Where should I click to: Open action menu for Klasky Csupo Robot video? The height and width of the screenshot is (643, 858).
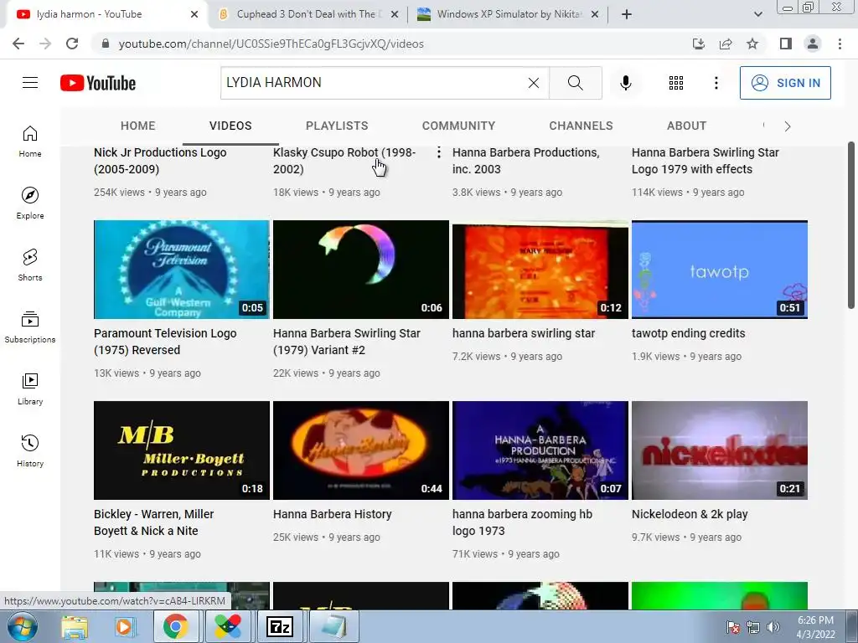coord(439,152)
